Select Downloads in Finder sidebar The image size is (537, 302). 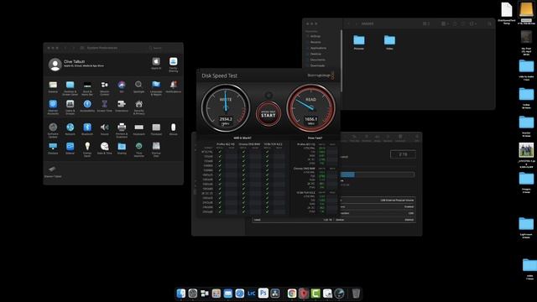317,65
